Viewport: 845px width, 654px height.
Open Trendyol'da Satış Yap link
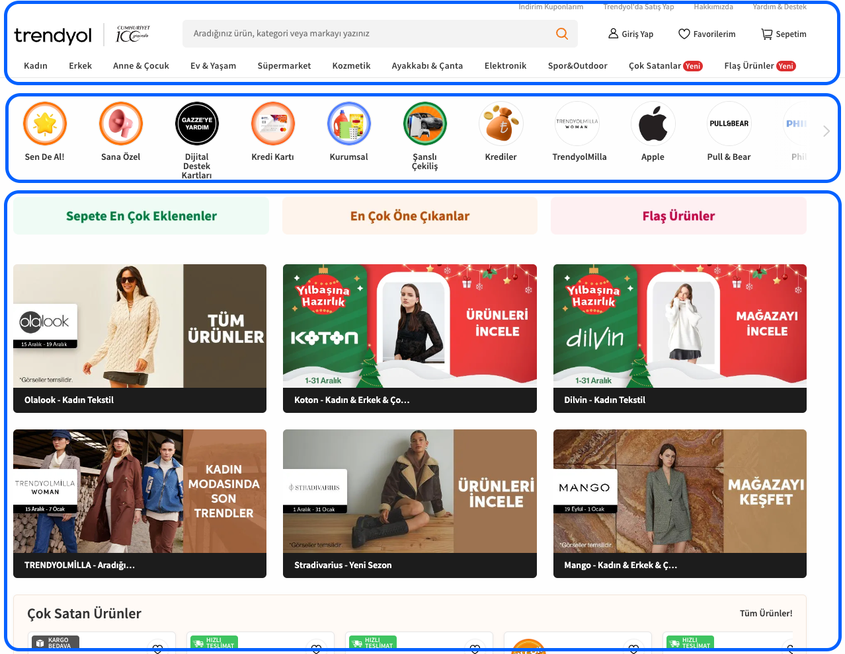639,7
